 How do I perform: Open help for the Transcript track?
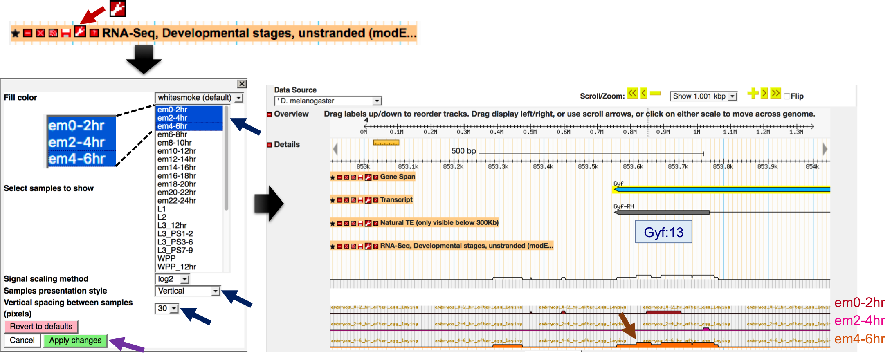click(x=376, y=200)
